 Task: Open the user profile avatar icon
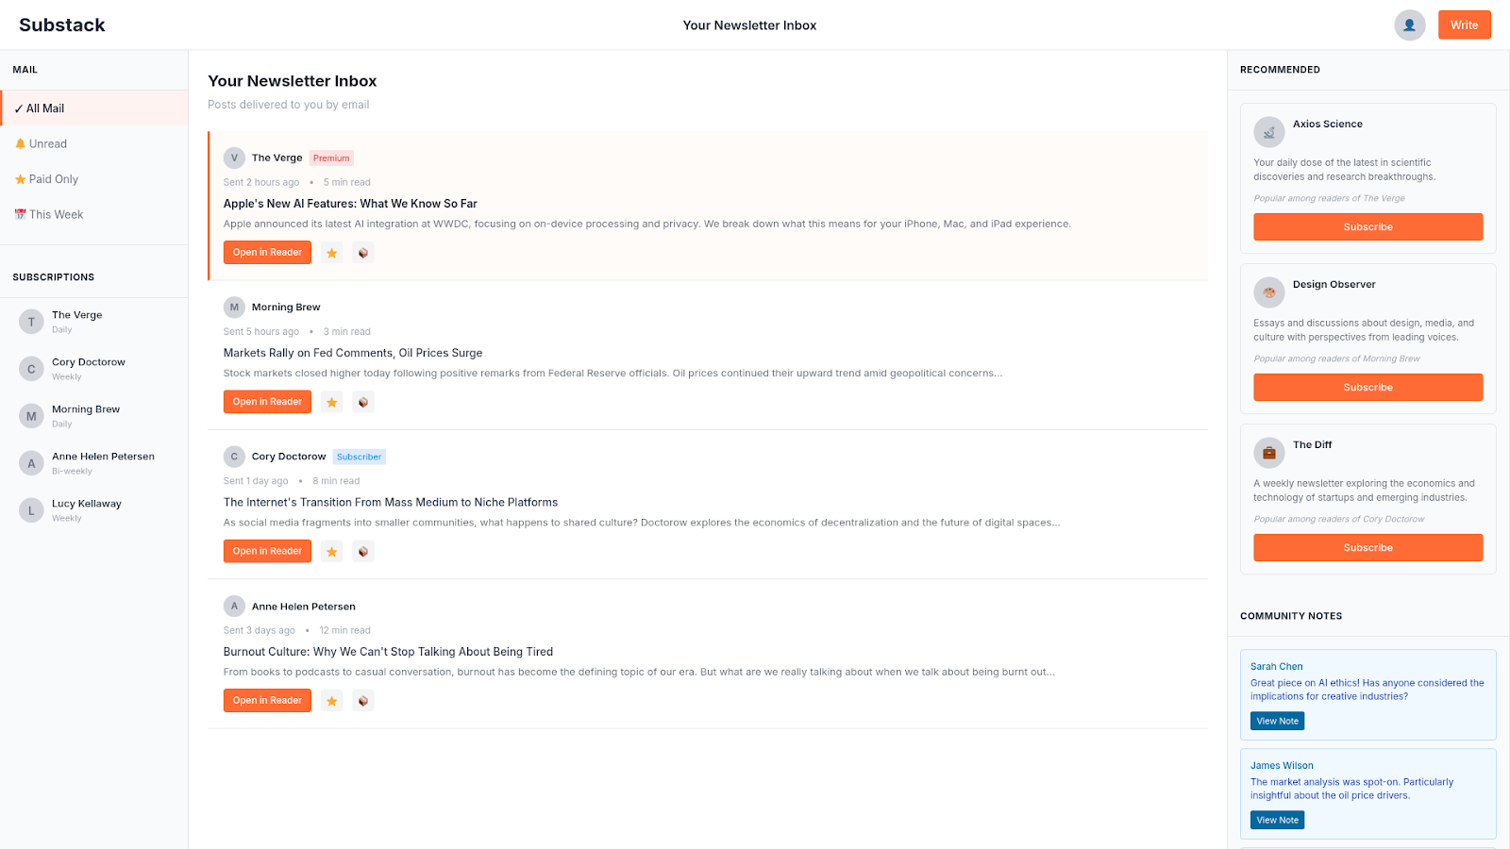click(x=1409, y=25)
